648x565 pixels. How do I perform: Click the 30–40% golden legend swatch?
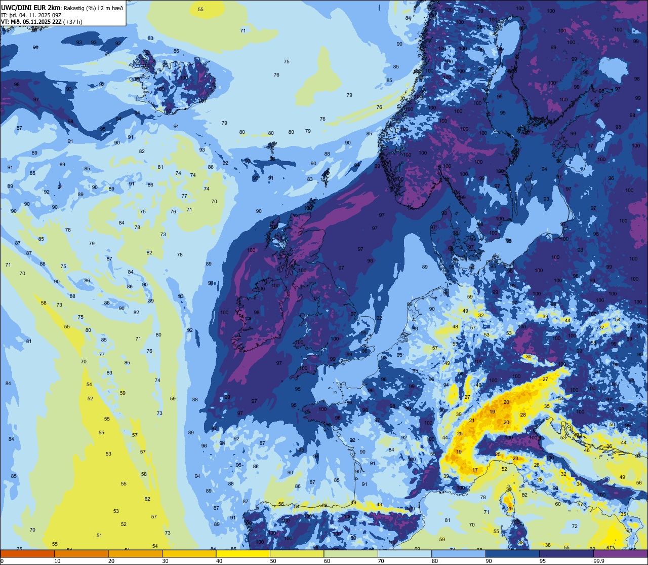(189, 554)
